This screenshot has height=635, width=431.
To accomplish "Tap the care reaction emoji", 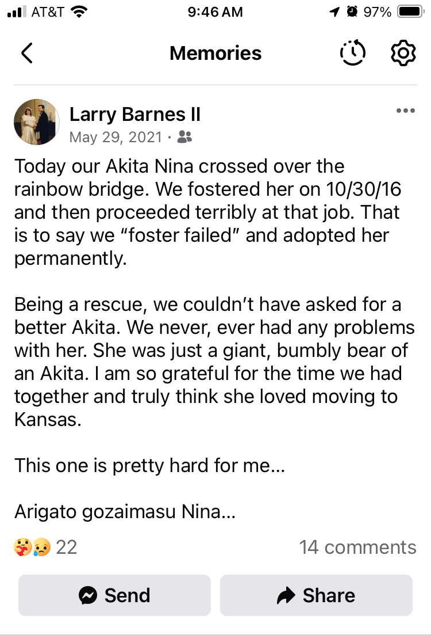I will click(x=22, y=547).
